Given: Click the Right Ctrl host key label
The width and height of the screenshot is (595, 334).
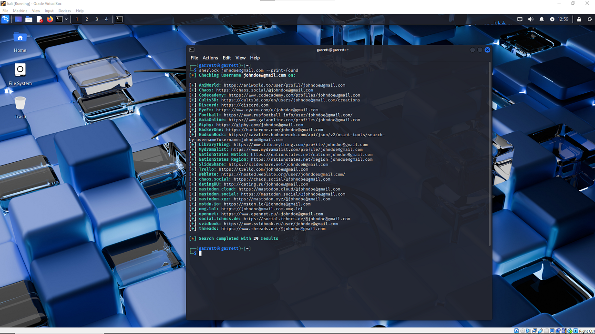Looking at the screenshot, I should [x=587, y=331].
